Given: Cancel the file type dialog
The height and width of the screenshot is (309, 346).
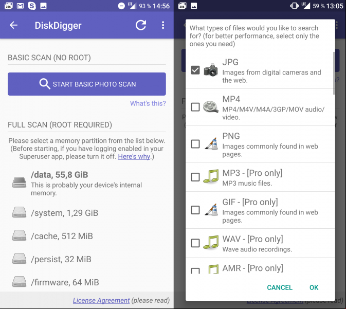Looking at the screenshot, I should tap(280, 287).
